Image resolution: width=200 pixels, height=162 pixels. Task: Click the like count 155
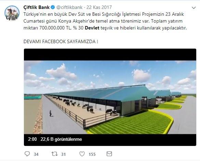click(x=92, y=154)
